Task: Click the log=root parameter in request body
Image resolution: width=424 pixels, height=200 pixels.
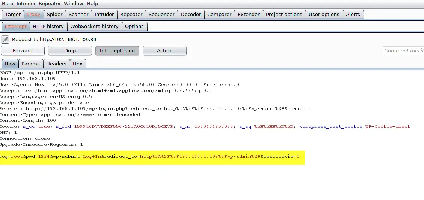Action: coord(11,156)
